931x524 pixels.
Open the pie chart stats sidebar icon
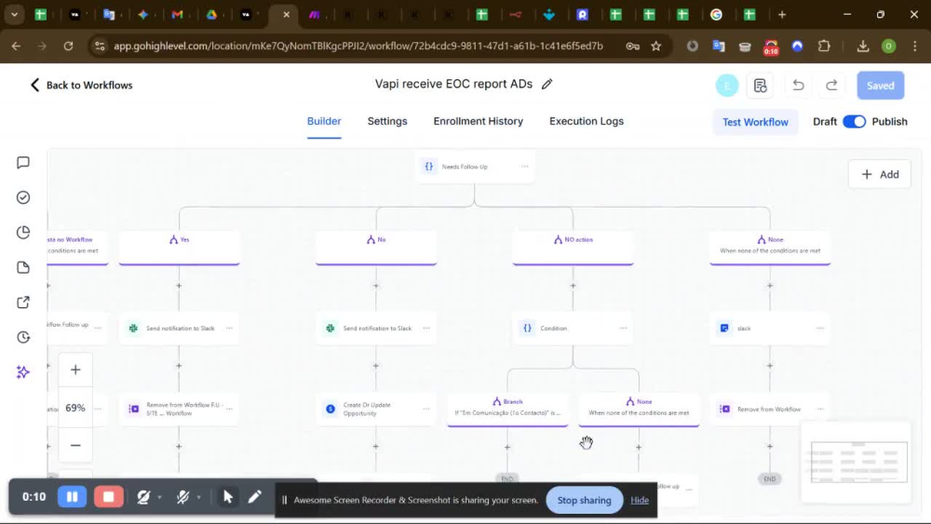pos(23,233)
